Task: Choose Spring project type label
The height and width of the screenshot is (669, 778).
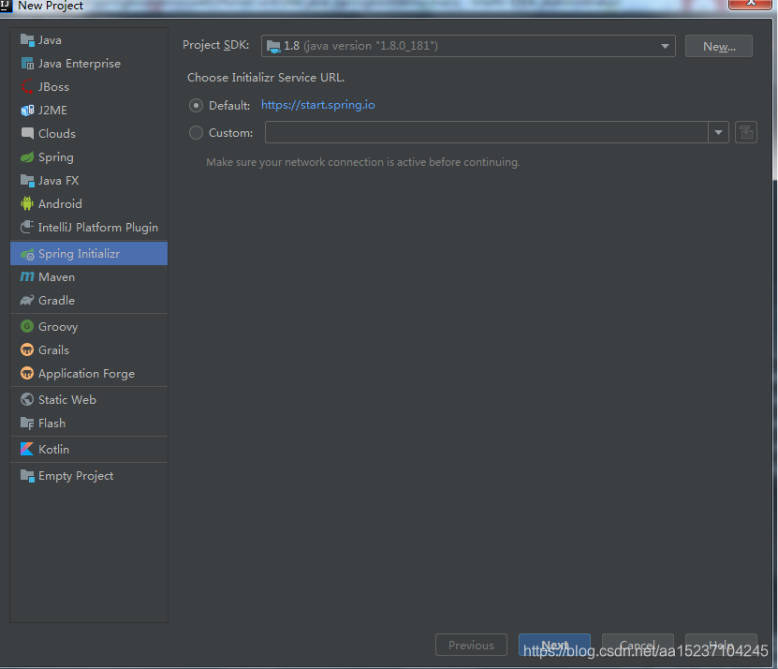Action: click(x=56, y=157)
